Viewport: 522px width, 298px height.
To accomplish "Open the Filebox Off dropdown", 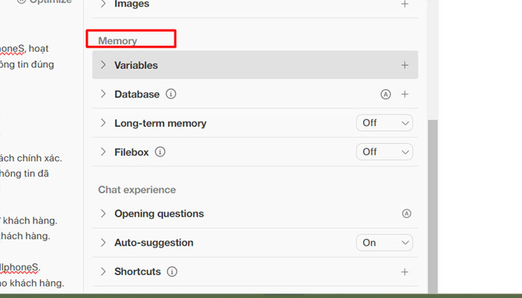I will pyautogui.click(x=384, y=152).
